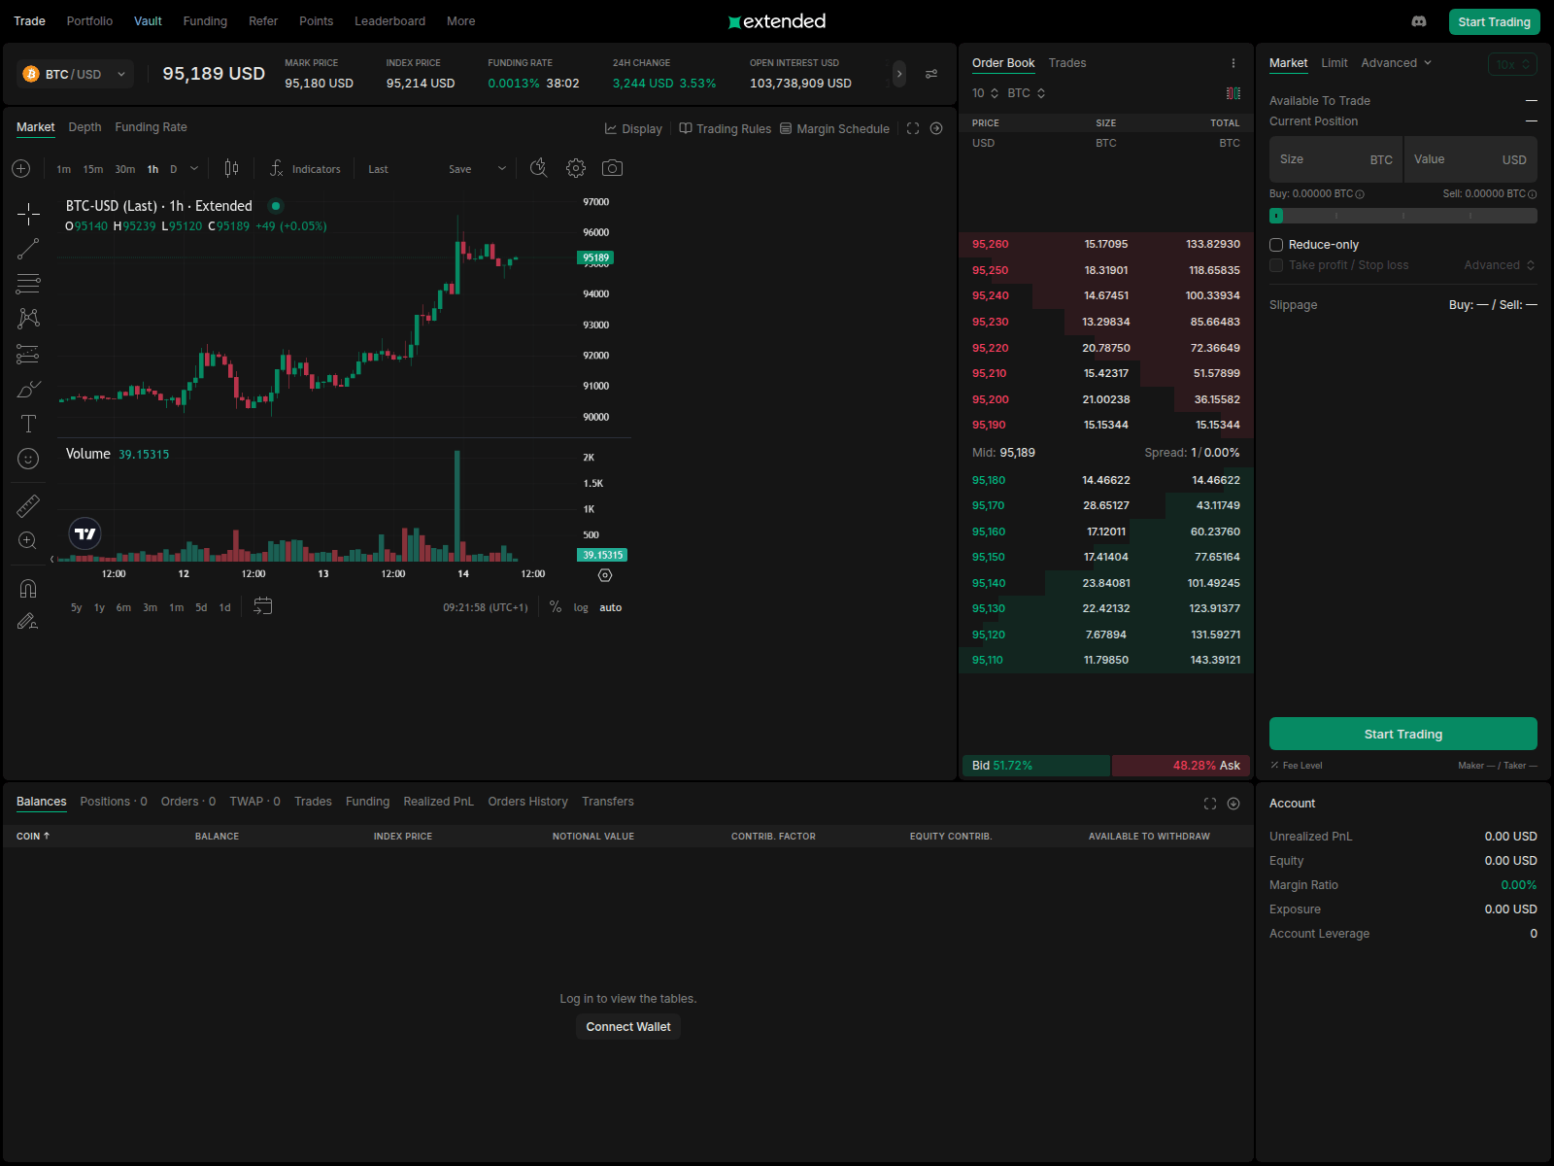Switch the order book layout view icon
1554x1166 pixels.
click(1233, 93)
